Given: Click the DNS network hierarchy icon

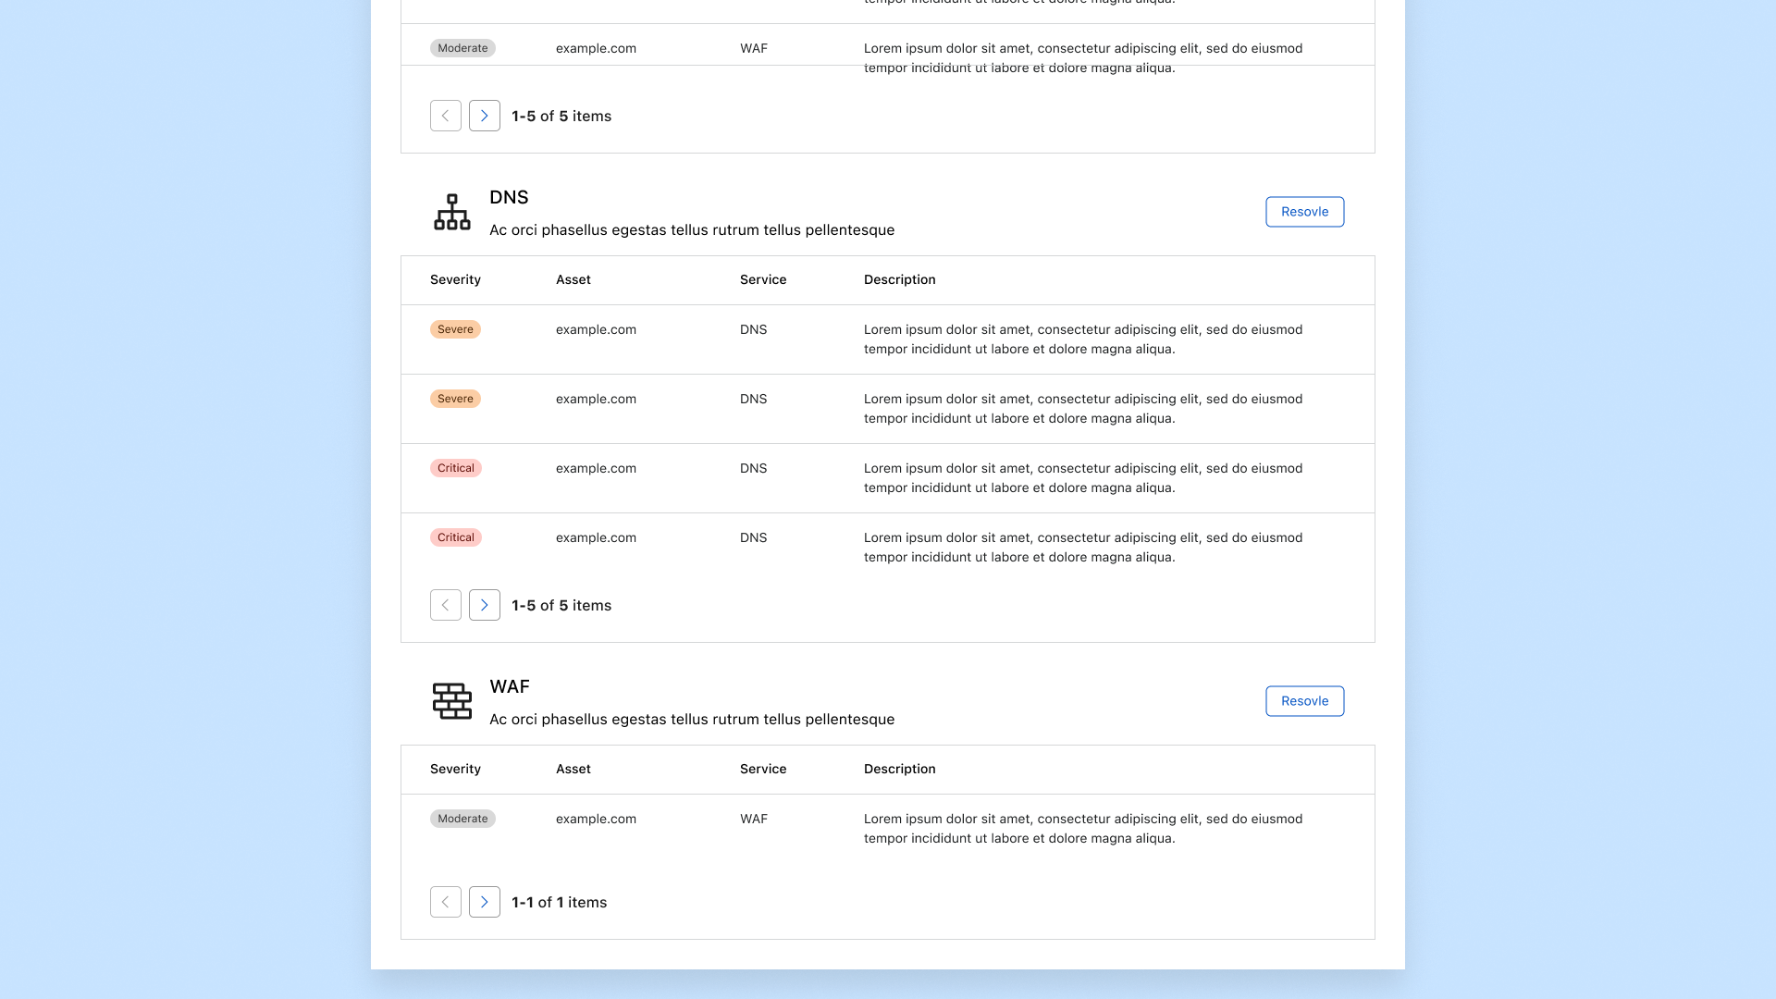Looking at the screenshot, I should click(x=452, y=212).
